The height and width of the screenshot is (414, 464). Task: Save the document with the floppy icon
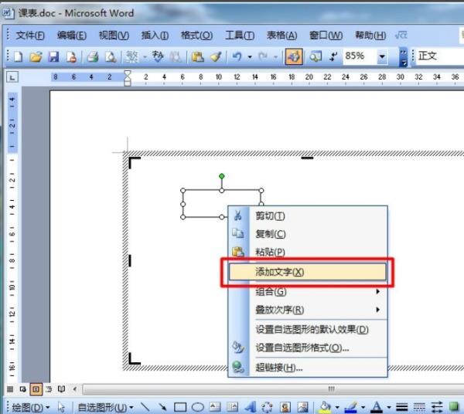pos(53,56)
